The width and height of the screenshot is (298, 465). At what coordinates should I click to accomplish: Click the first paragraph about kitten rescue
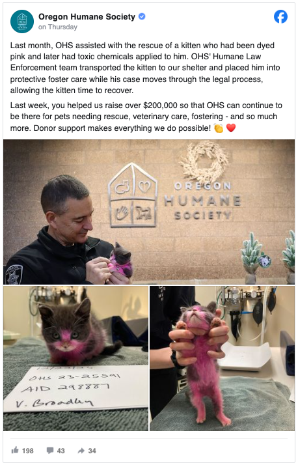(145, 68)
